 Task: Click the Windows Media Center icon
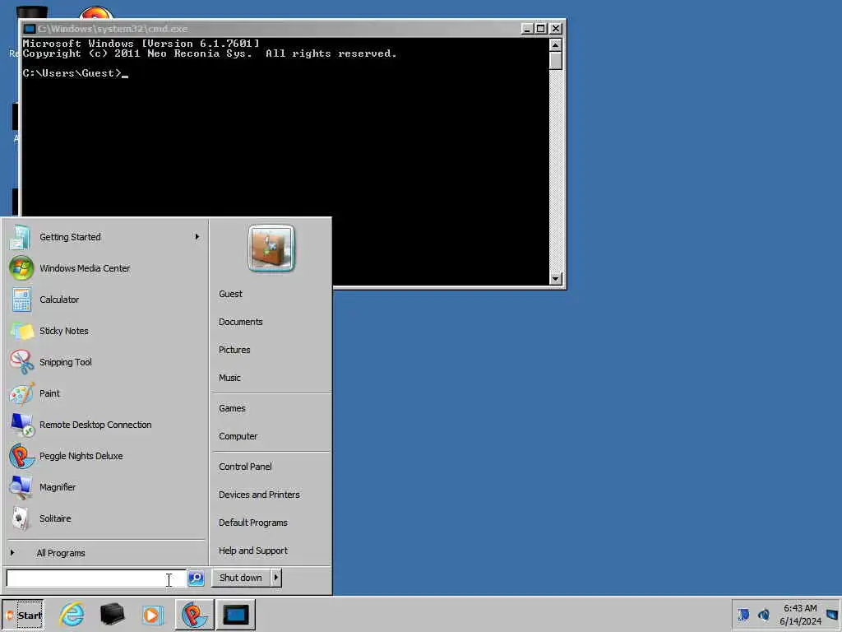[x=21, y=268]
